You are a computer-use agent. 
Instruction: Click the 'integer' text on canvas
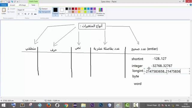[x=137, y=66]
